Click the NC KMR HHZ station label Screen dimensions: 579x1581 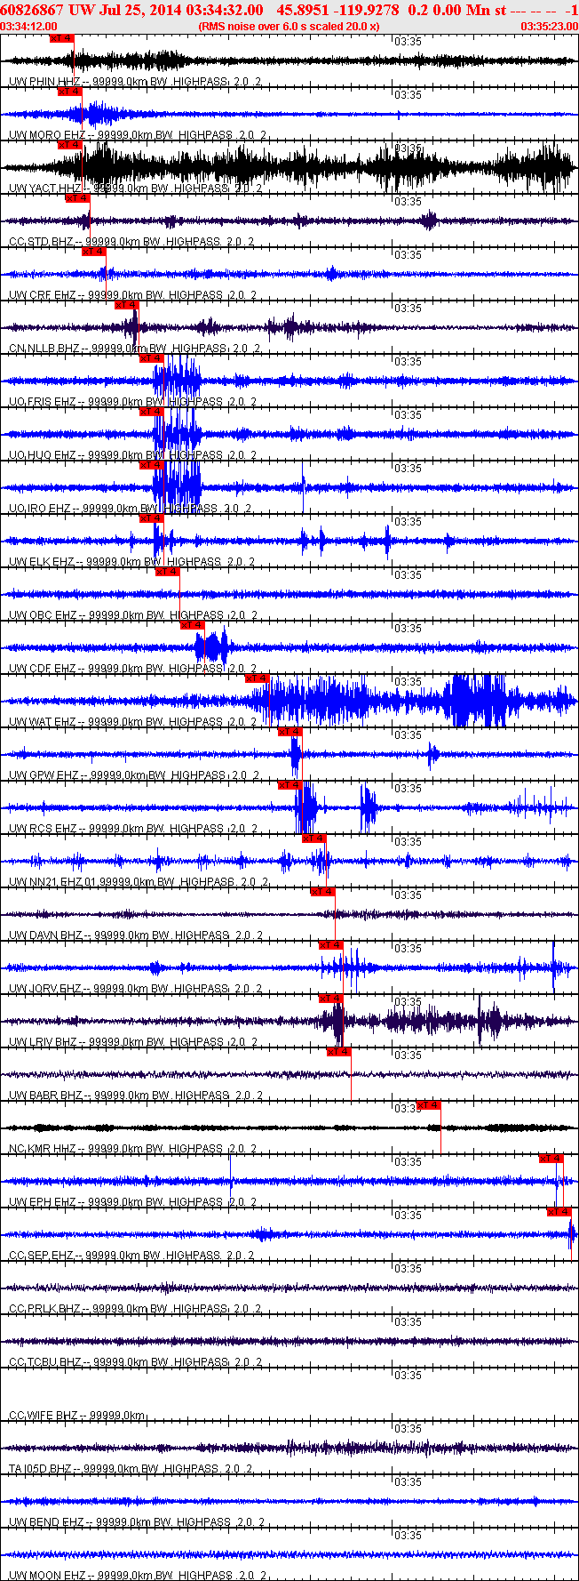[x=133, y=1149]
